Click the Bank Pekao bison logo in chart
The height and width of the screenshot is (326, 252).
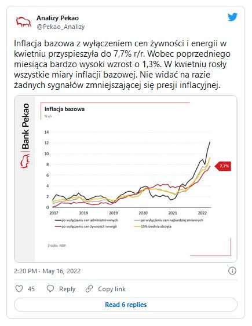tap(25, 161)
